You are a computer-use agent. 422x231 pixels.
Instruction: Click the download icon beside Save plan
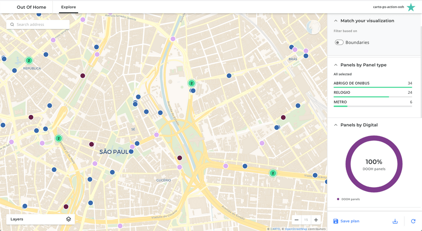click(395, 221)
